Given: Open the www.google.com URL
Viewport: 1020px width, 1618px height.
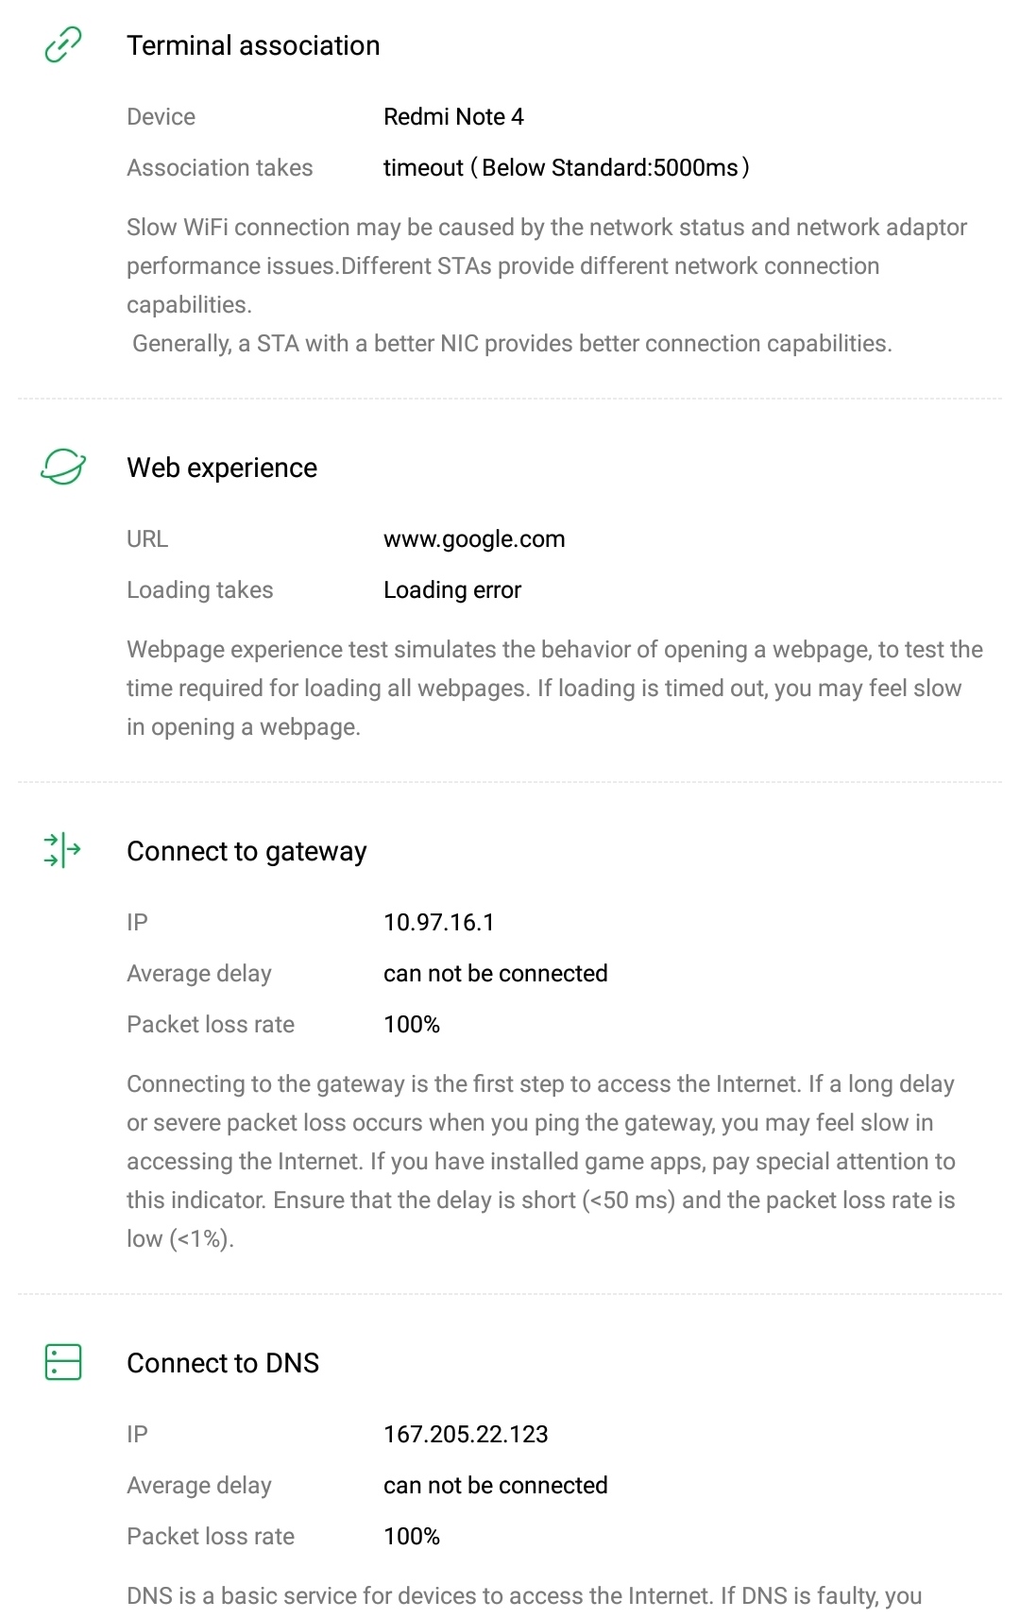Looking at the screenshot, I should [474, 539].
